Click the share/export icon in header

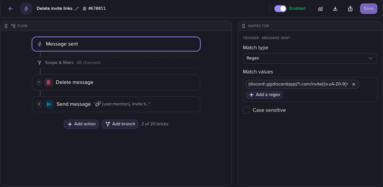click(x=350, y=8)
